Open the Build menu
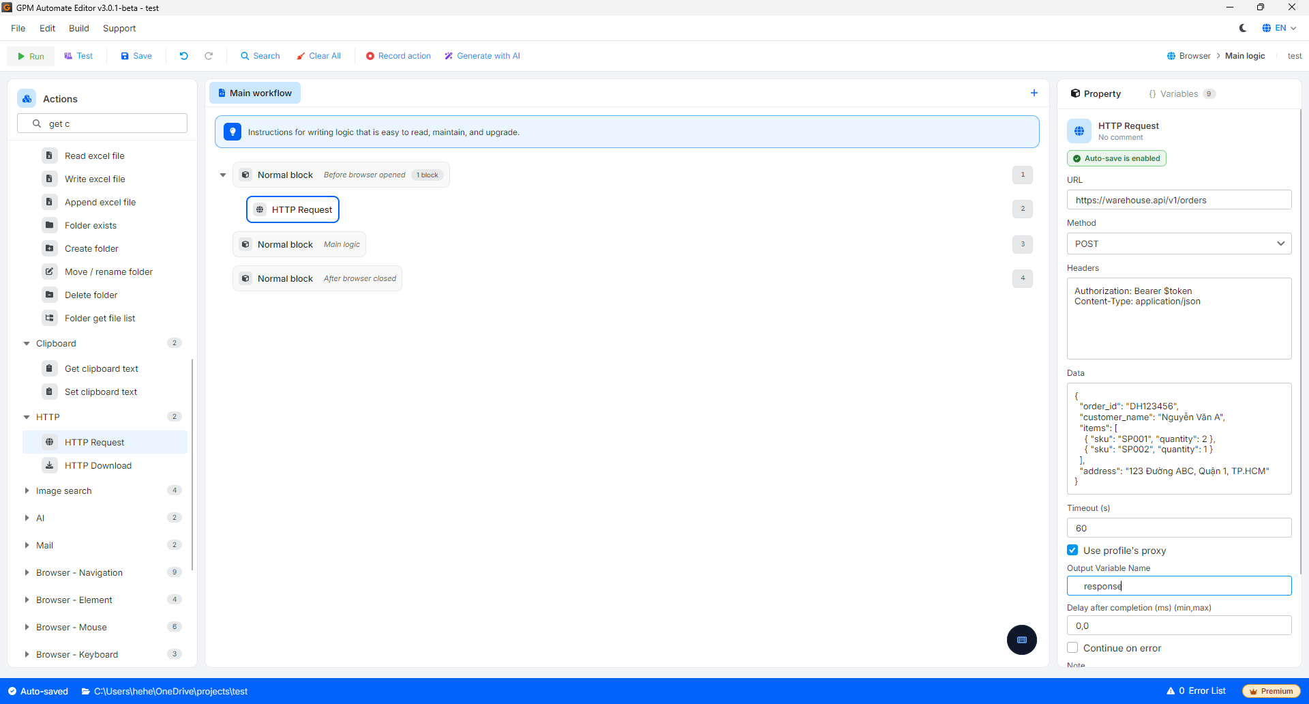This screenshot has width=1309, height=704. (79, 28)
